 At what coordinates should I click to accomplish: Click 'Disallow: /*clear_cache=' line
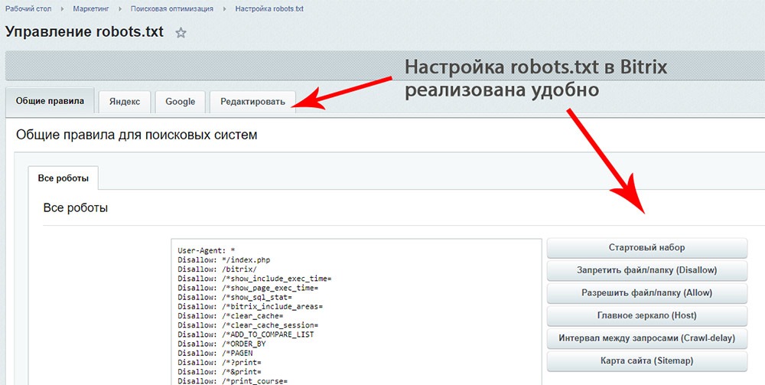click(230, 315)
